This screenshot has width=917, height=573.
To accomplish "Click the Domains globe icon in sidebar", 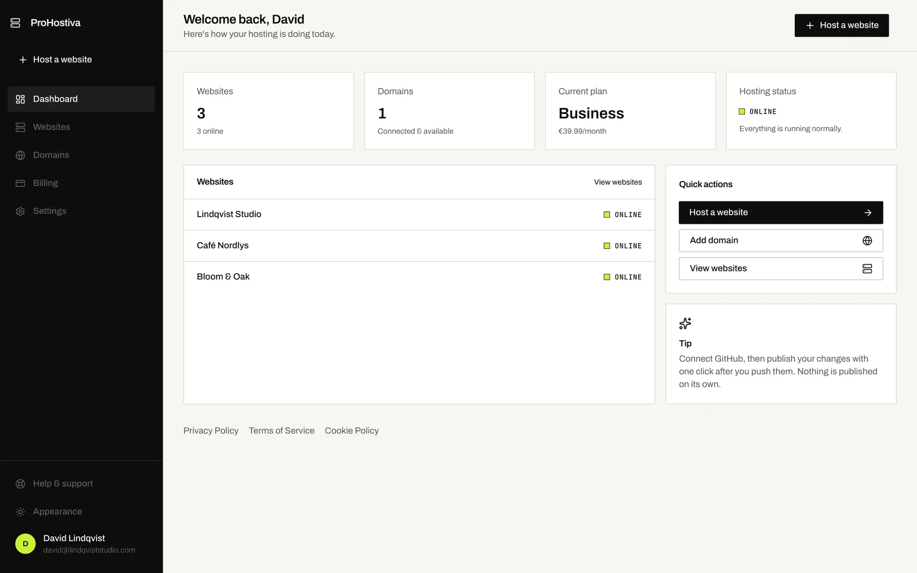I will click(x=20, y=155).
